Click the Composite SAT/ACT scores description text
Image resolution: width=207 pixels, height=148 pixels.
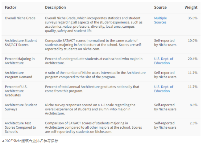[93, 45]
